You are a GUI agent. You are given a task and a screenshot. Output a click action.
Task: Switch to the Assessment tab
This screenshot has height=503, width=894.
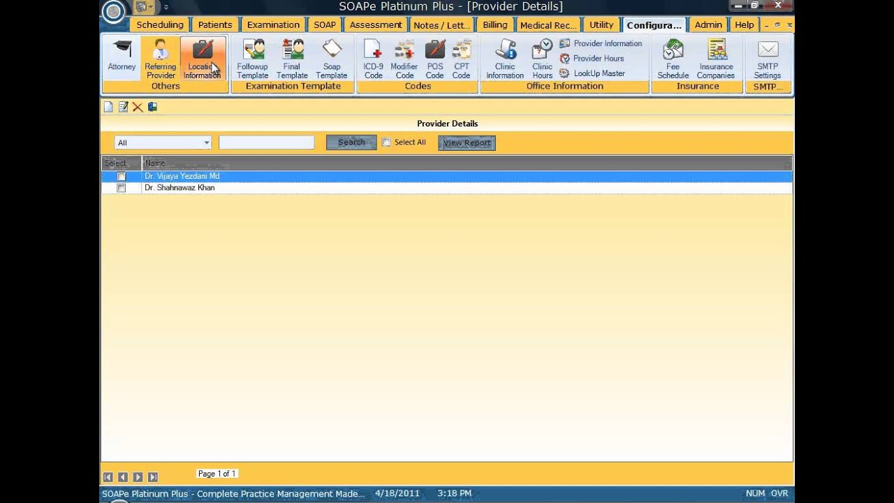tap(376, 25)
